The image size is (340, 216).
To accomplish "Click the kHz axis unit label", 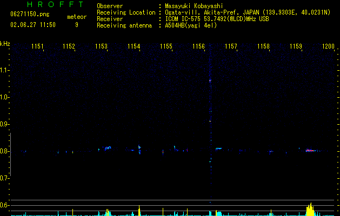I will tap(5, 44).
